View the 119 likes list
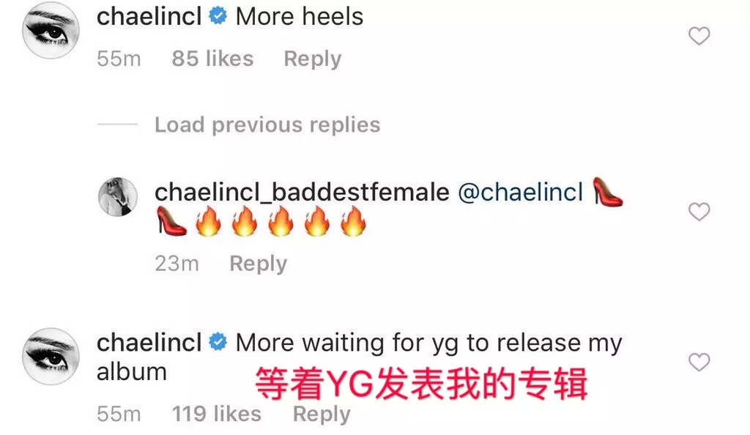 tap(217, 414)
